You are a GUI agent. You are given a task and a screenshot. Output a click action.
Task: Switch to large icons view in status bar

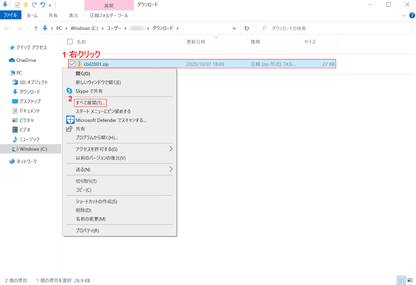pos(410,280)
